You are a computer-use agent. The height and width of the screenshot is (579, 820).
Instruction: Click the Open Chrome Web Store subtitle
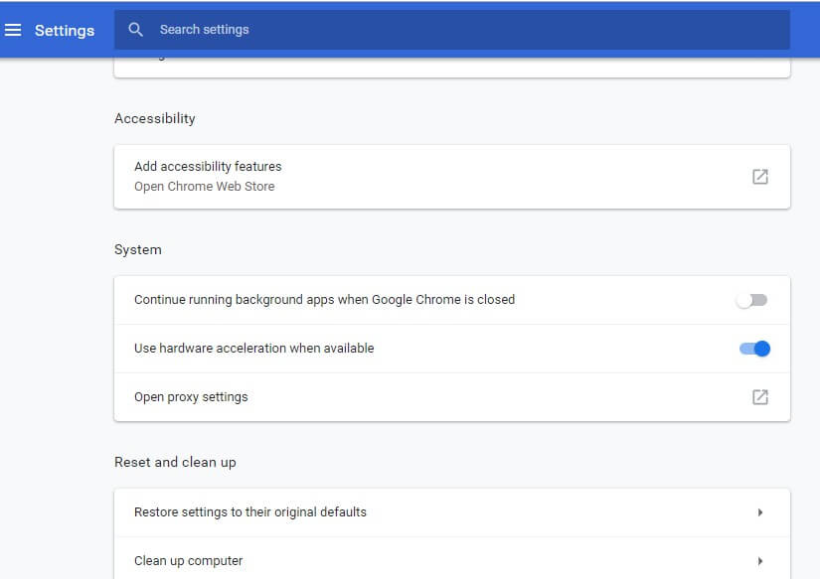pyautogui.click(x=204, y=187)
